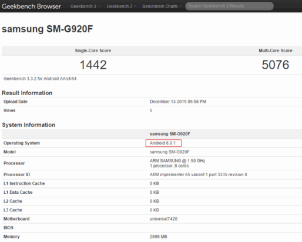302x242 pixels.
Task: Click the Upload Date value December 13 2015
Action: pyautogui.click(x=178, y=102)
